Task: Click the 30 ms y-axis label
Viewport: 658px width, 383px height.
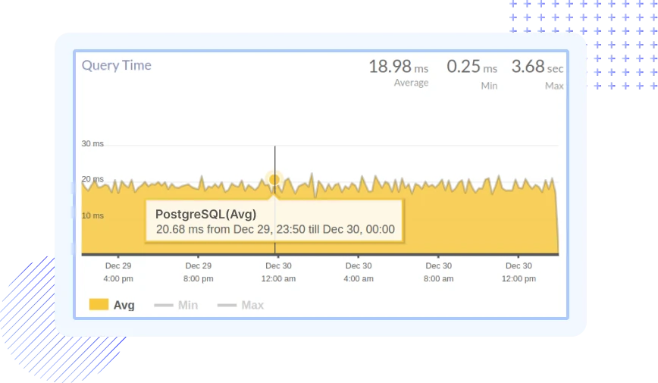Action: coord(92,143)
